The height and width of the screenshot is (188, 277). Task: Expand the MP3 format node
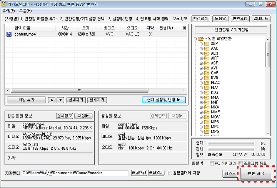pos(201,122)
